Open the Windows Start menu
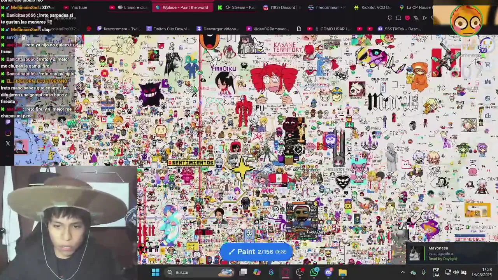The image size is (498, 280). [155, 272]
